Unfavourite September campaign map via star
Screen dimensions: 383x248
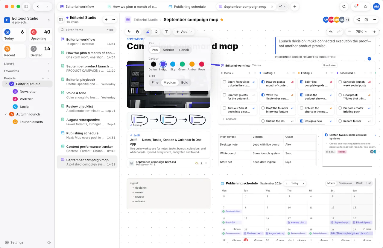pyautogui.click(x=222, y=20)
